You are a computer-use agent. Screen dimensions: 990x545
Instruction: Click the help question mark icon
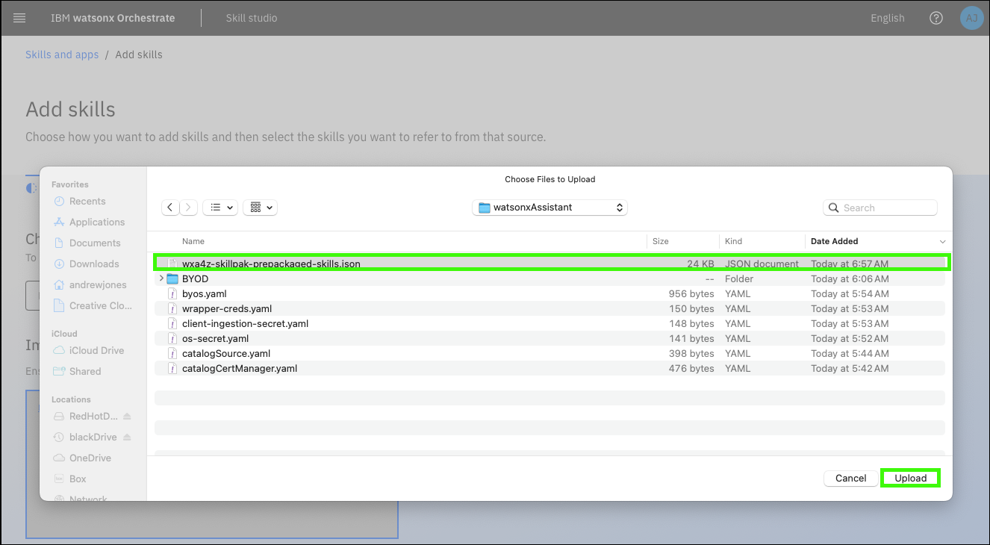[935, 18]
